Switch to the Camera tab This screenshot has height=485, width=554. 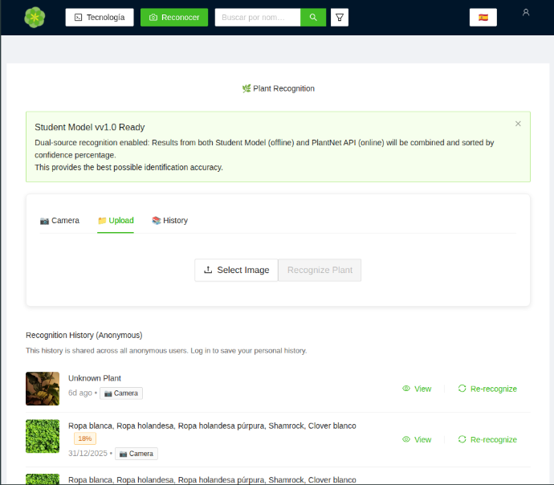point(59,221)
